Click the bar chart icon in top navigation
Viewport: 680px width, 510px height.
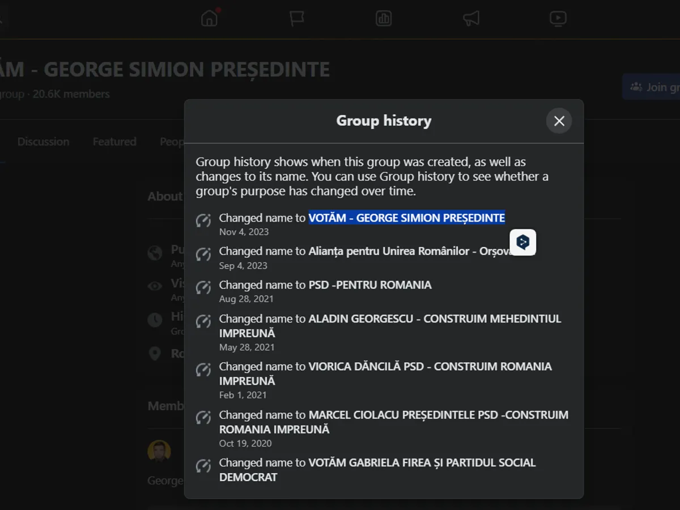pyautogui.click(x=384, y=18)
